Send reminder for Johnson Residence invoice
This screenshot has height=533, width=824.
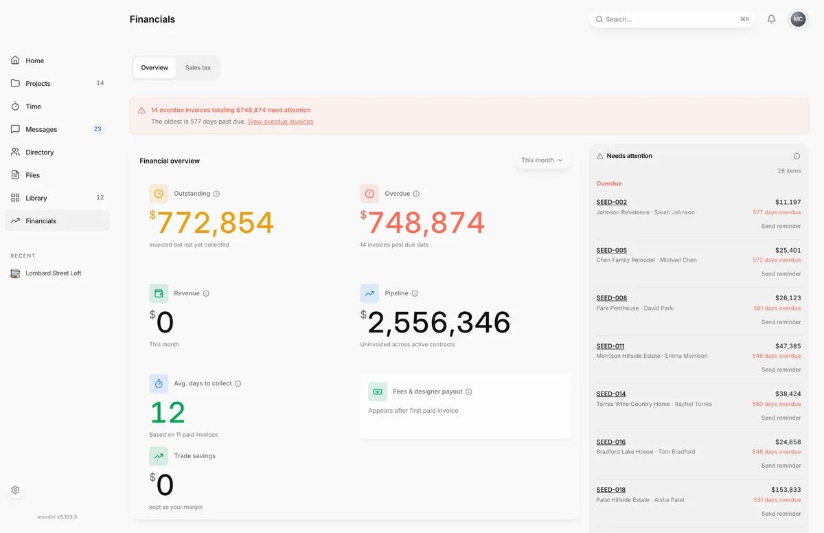coord(781,226)
